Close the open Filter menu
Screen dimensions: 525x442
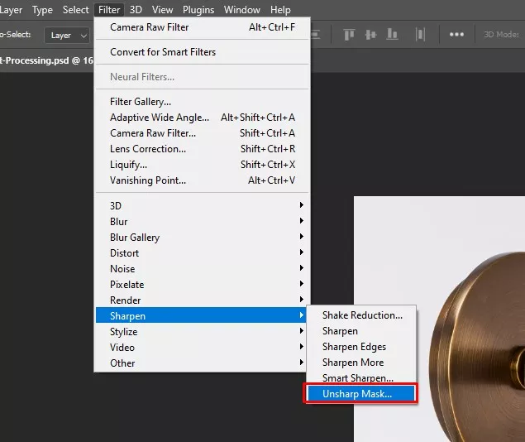109,10
